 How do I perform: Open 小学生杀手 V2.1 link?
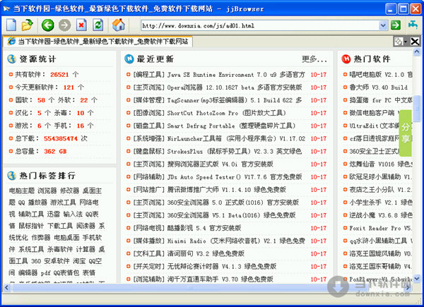(x=381, y=203)
